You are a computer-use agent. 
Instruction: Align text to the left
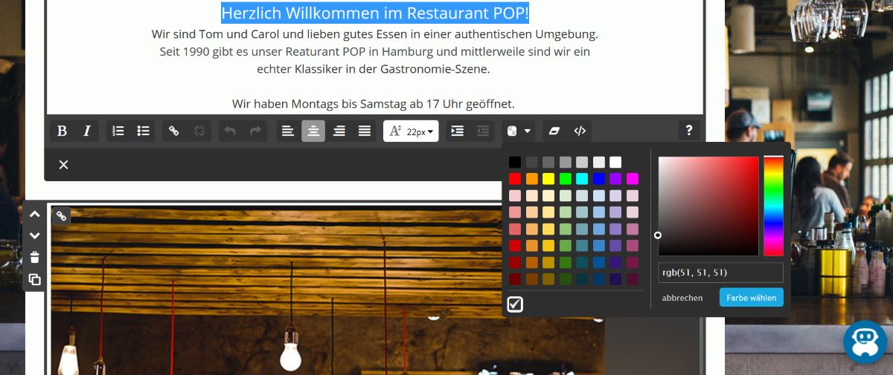288,131
